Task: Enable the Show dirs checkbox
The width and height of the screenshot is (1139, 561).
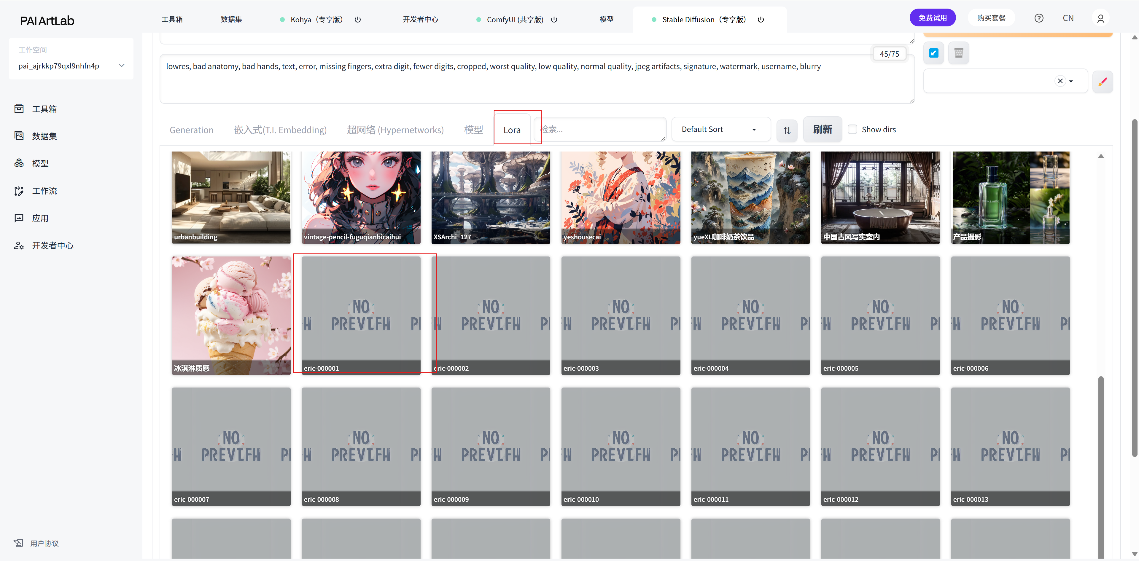Action: (852, 130)
